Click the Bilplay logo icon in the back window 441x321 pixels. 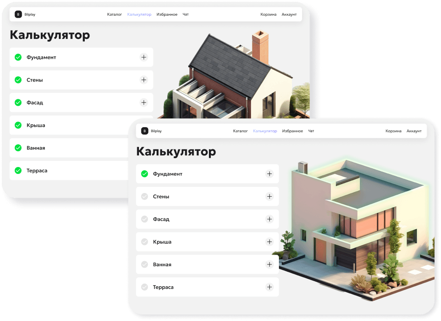tap(18, 14)
